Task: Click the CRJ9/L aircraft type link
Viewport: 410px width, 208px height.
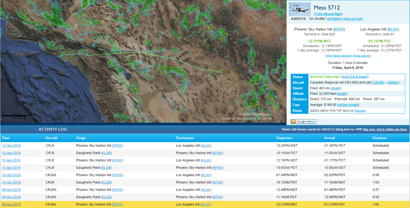Action: coord(379,82)
